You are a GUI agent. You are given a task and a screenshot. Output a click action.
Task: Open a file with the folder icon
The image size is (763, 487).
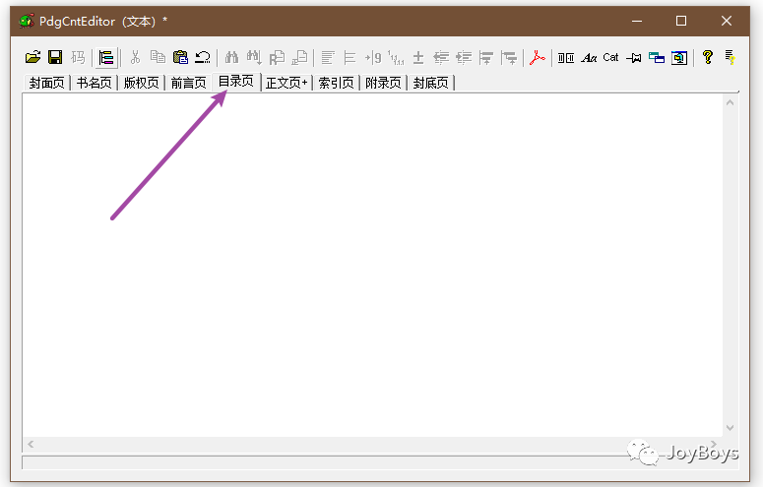click(33, 57)
